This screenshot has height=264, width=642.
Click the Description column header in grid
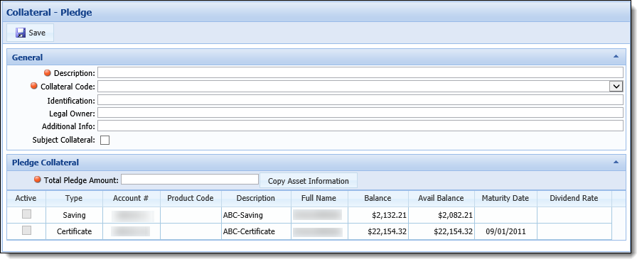[x=256, y=198]
